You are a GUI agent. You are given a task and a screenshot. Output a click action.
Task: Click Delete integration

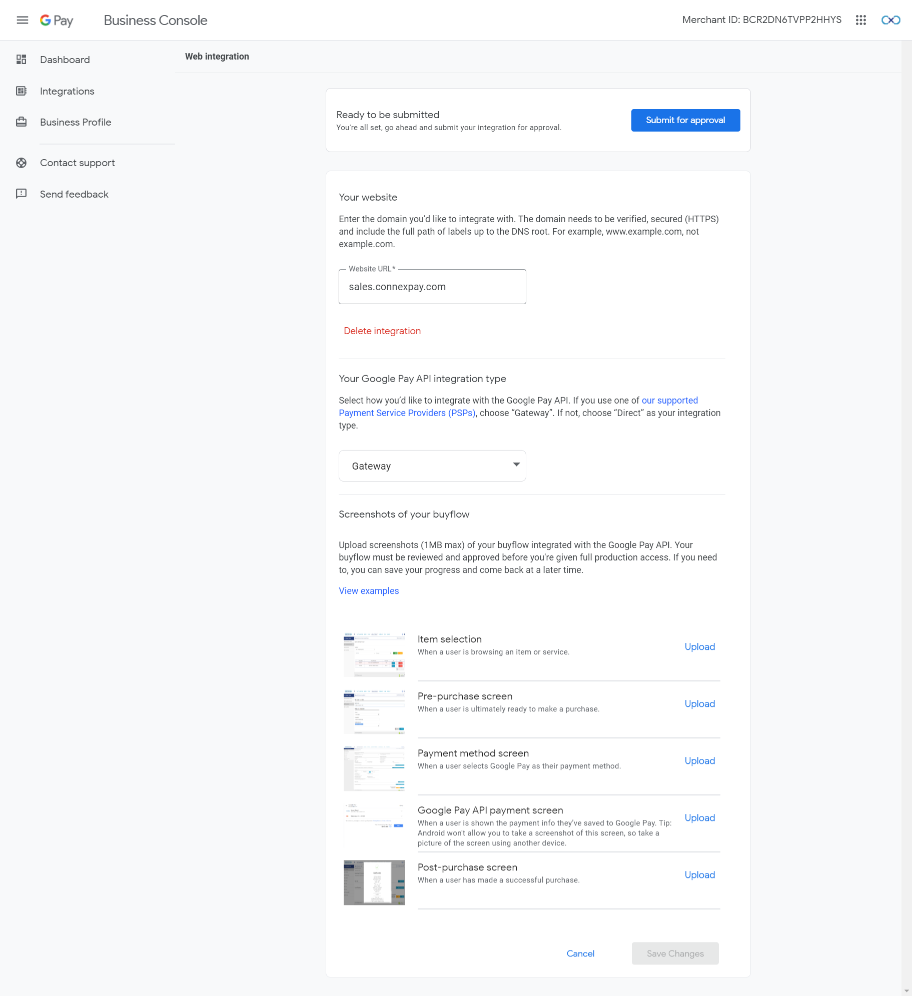pos(382,331)
